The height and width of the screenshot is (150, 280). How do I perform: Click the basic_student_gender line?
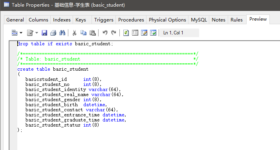tap(63, 100)
